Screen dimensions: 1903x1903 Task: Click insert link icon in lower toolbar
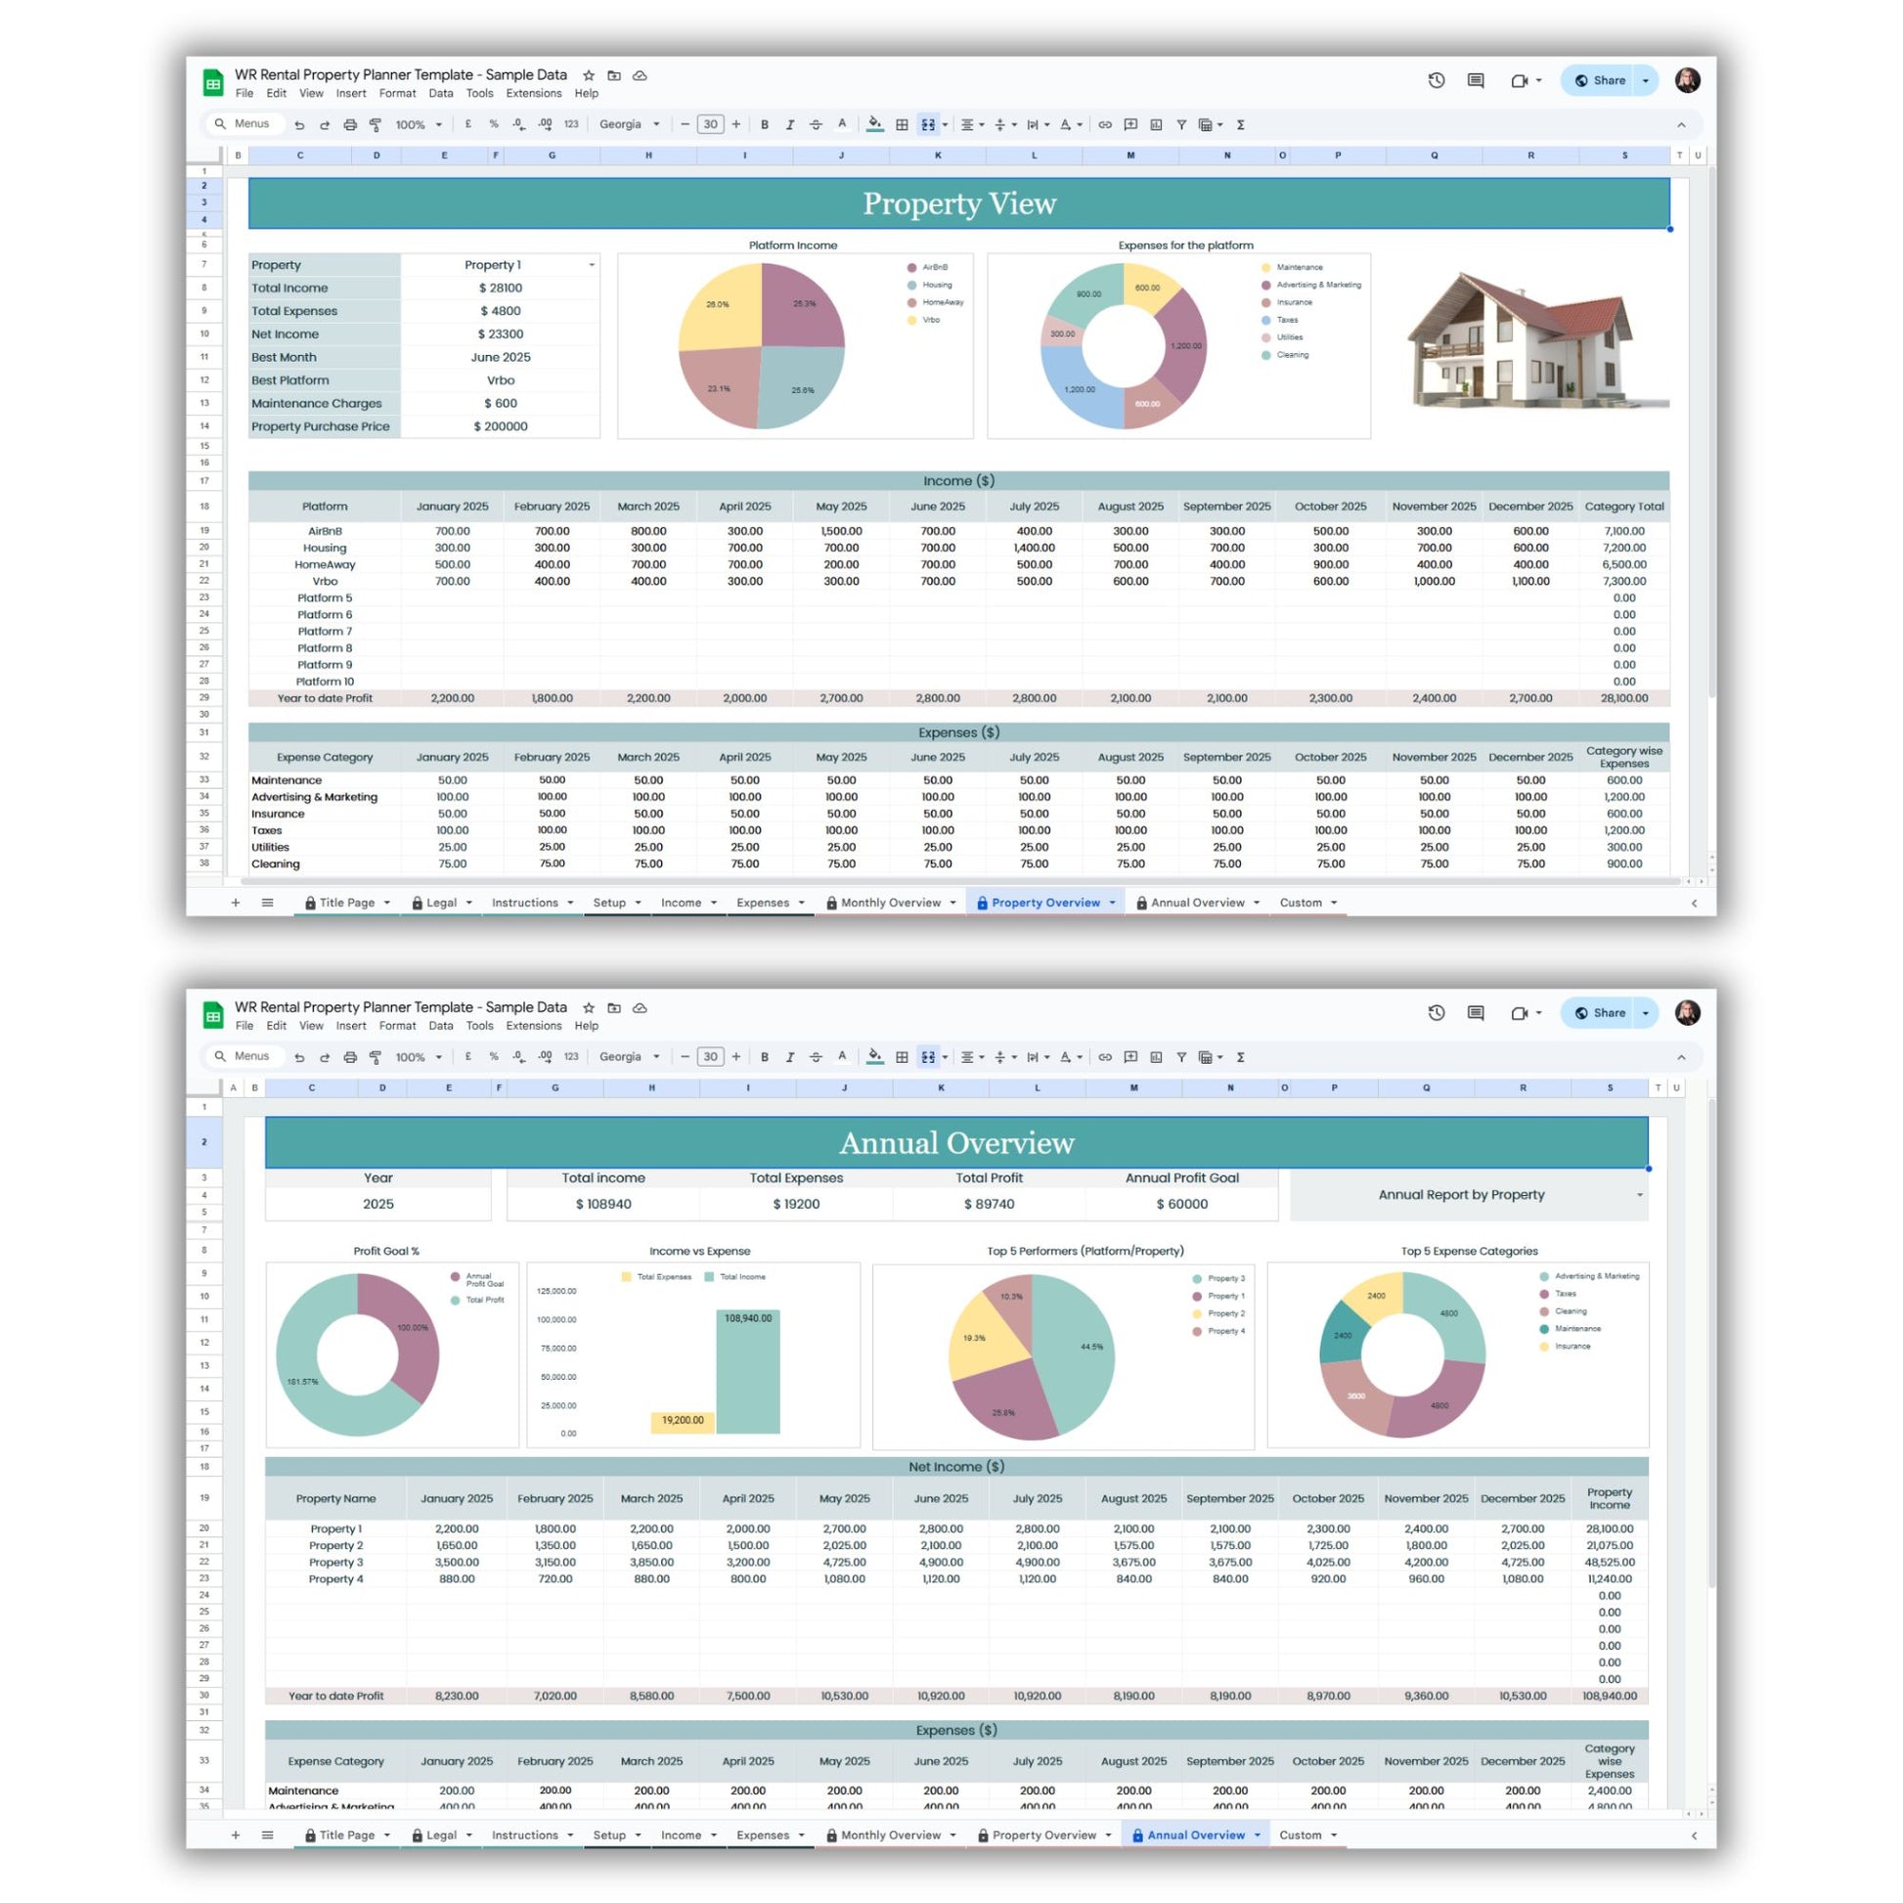click(x=1105, y=1057)
